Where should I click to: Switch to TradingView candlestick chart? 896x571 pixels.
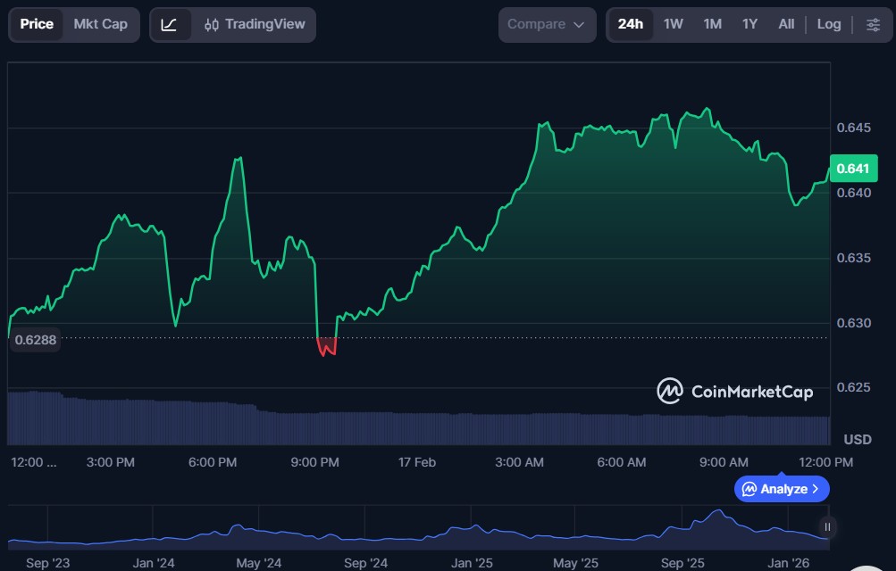[255, 25]
